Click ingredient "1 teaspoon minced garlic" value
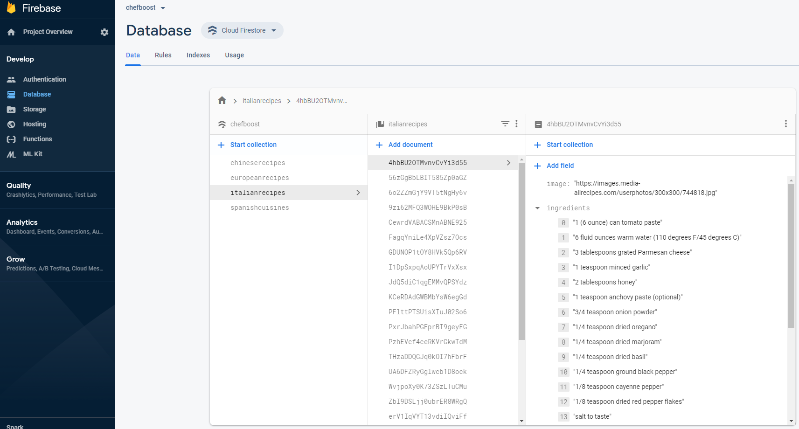 tap(611, 268)
